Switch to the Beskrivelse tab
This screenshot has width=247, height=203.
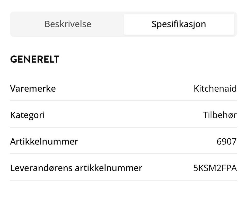(68, 24)
